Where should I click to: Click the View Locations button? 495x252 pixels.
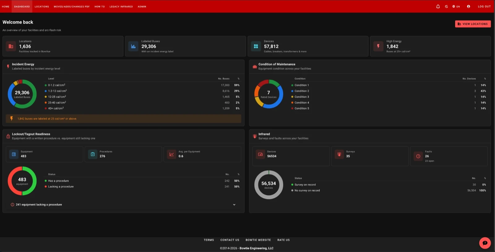coord(473,24)
